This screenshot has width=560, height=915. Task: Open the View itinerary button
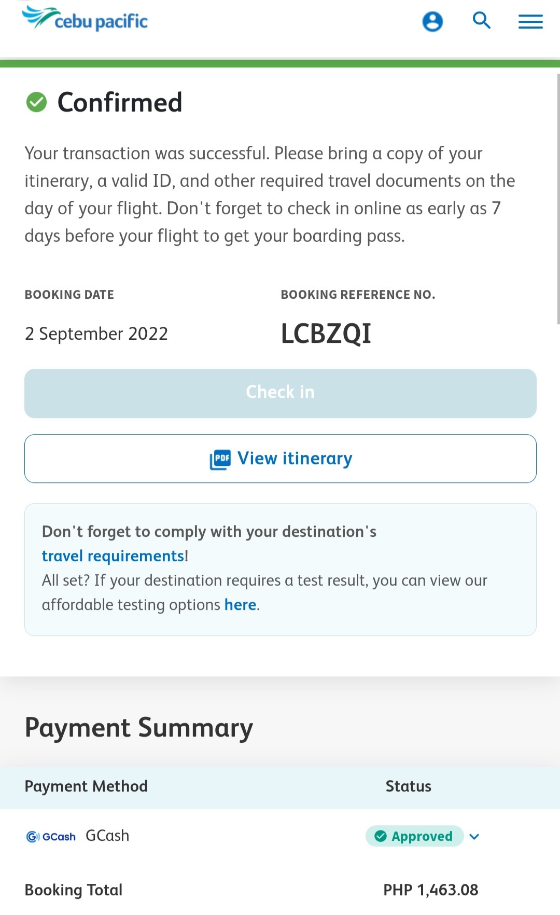tap(281, 459)
